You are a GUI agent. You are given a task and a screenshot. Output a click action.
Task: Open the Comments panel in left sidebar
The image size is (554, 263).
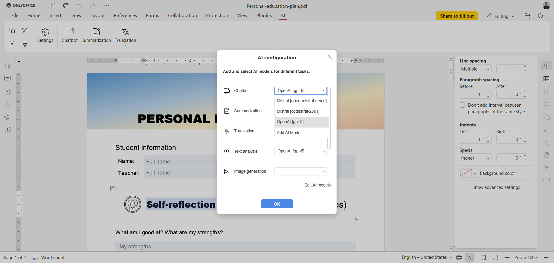(8, 79)
